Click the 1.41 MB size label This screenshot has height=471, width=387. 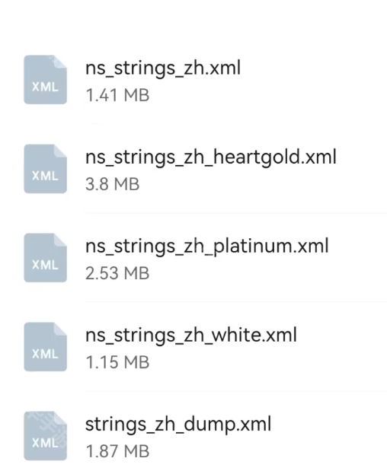[x=117, y=95]
